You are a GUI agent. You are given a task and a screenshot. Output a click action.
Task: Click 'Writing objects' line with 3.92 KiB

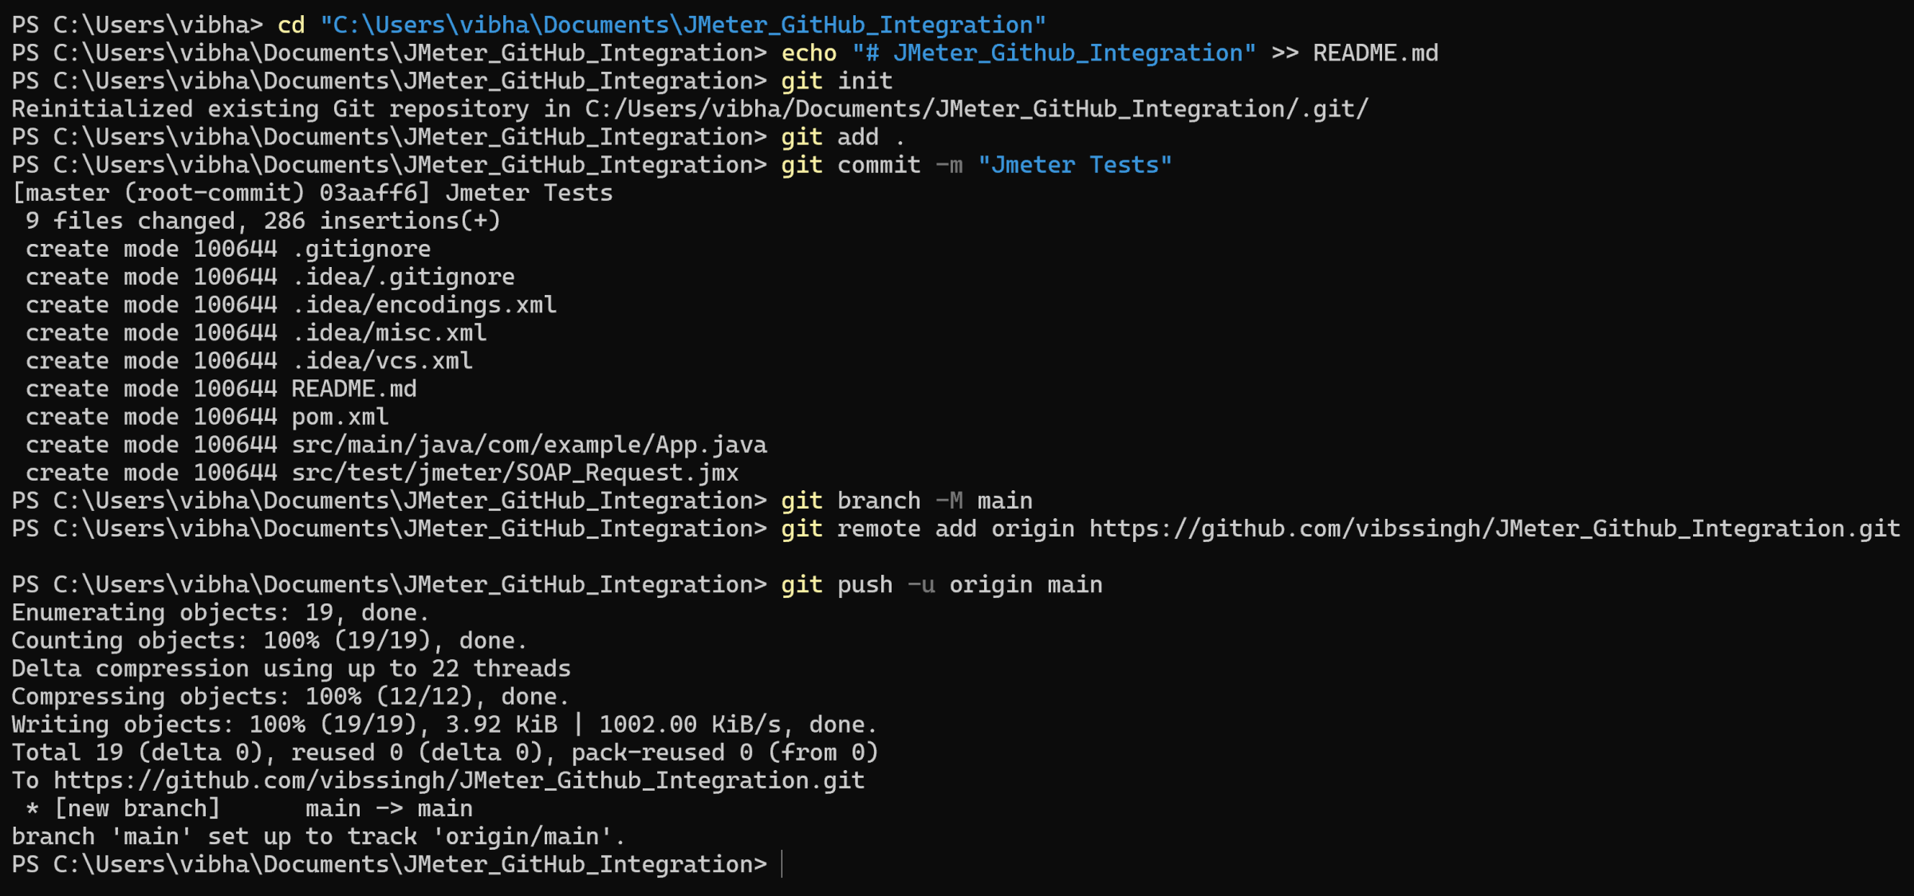pos(444,724)
